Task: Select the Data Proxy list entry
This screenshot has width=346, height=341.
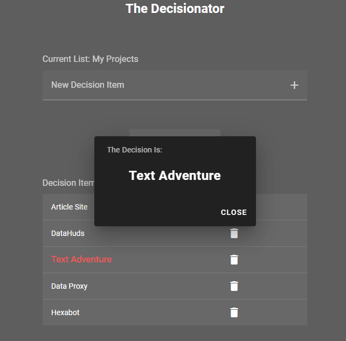Action: coord(175,286)
